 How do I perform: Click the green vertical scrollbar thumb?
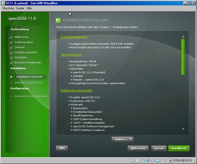point(183,57)
